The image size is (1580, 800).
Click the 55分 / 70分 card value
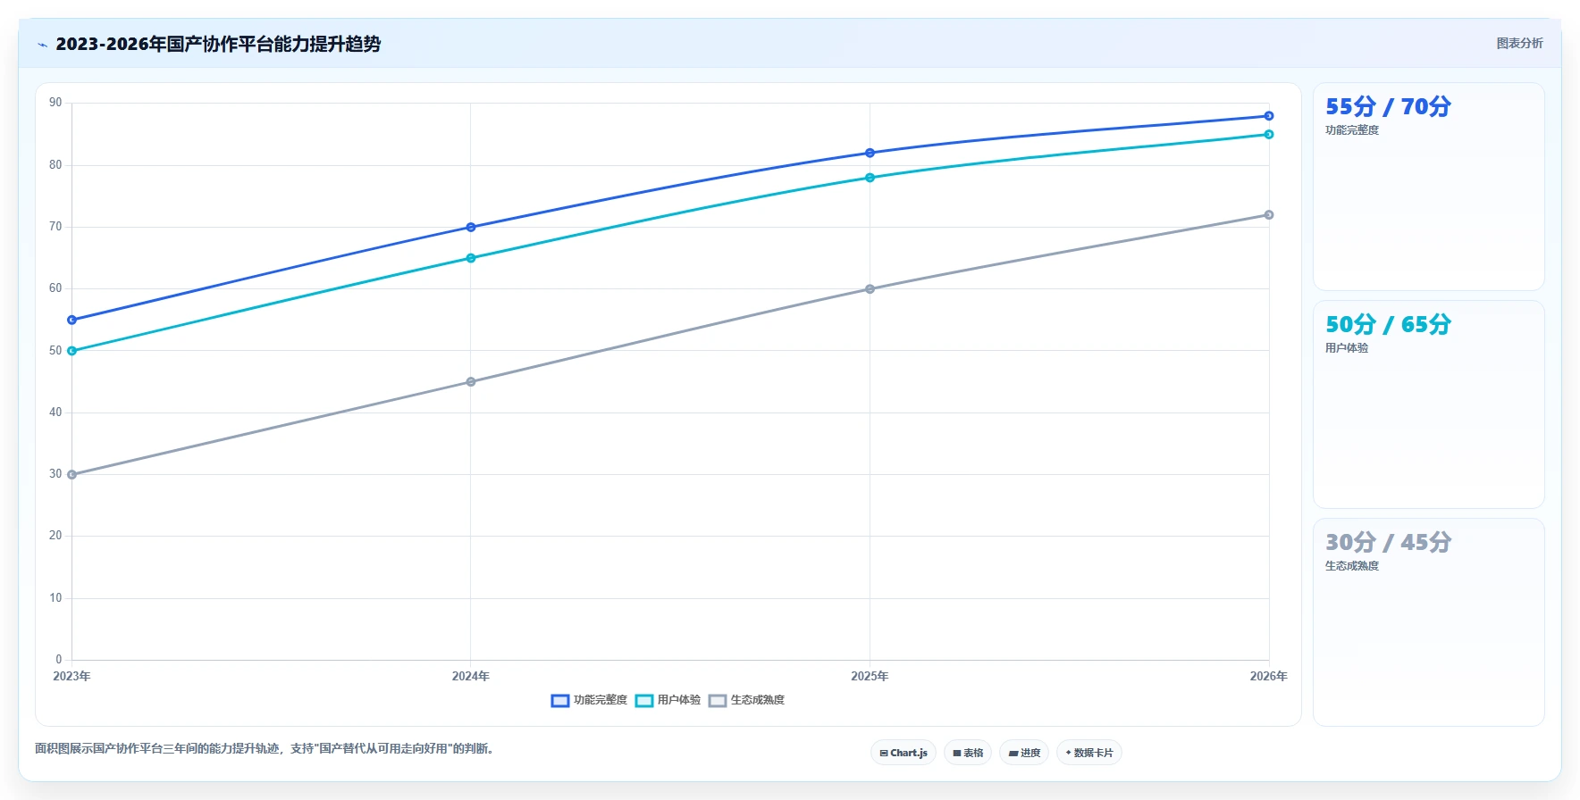pyautogui.click(x=1388, y=106)
